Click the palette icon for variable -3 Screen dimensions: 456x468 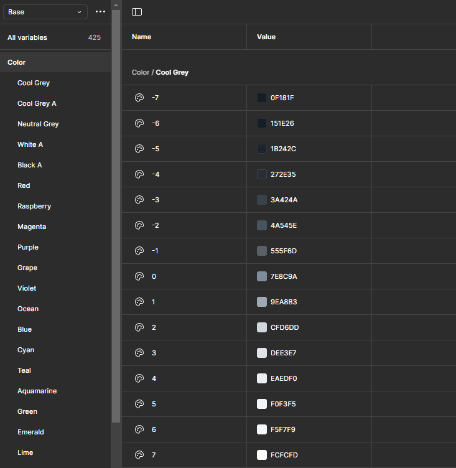139,200
